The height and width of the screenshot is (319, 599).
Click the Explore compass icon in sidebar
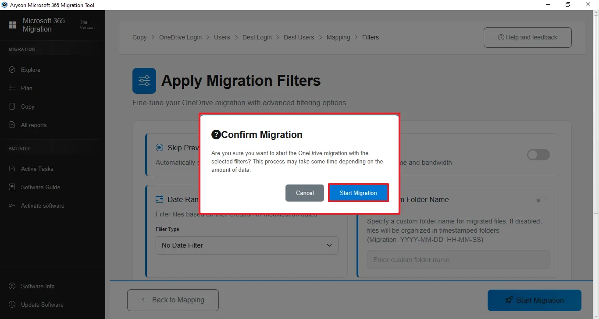tap(12, 70)
